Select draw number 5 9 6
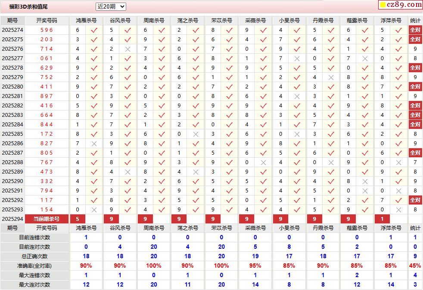 (x=47, y=30)
